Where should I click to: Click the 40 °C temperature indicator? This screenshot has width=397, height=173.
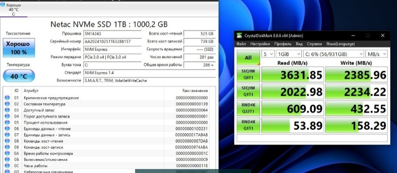19,76
